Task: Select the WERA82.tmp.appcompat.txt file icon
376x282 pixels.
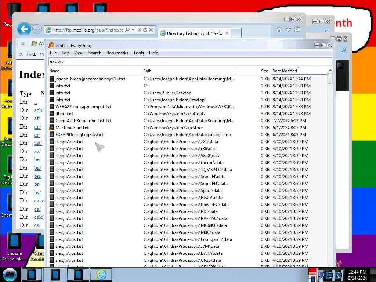Action: [51, 106]
